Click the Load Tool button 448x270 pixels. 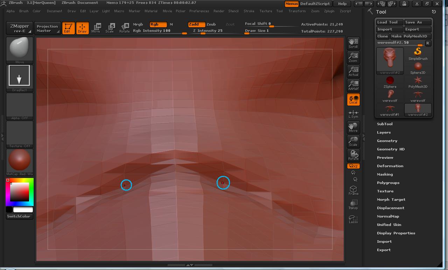(x=390, y=22)
